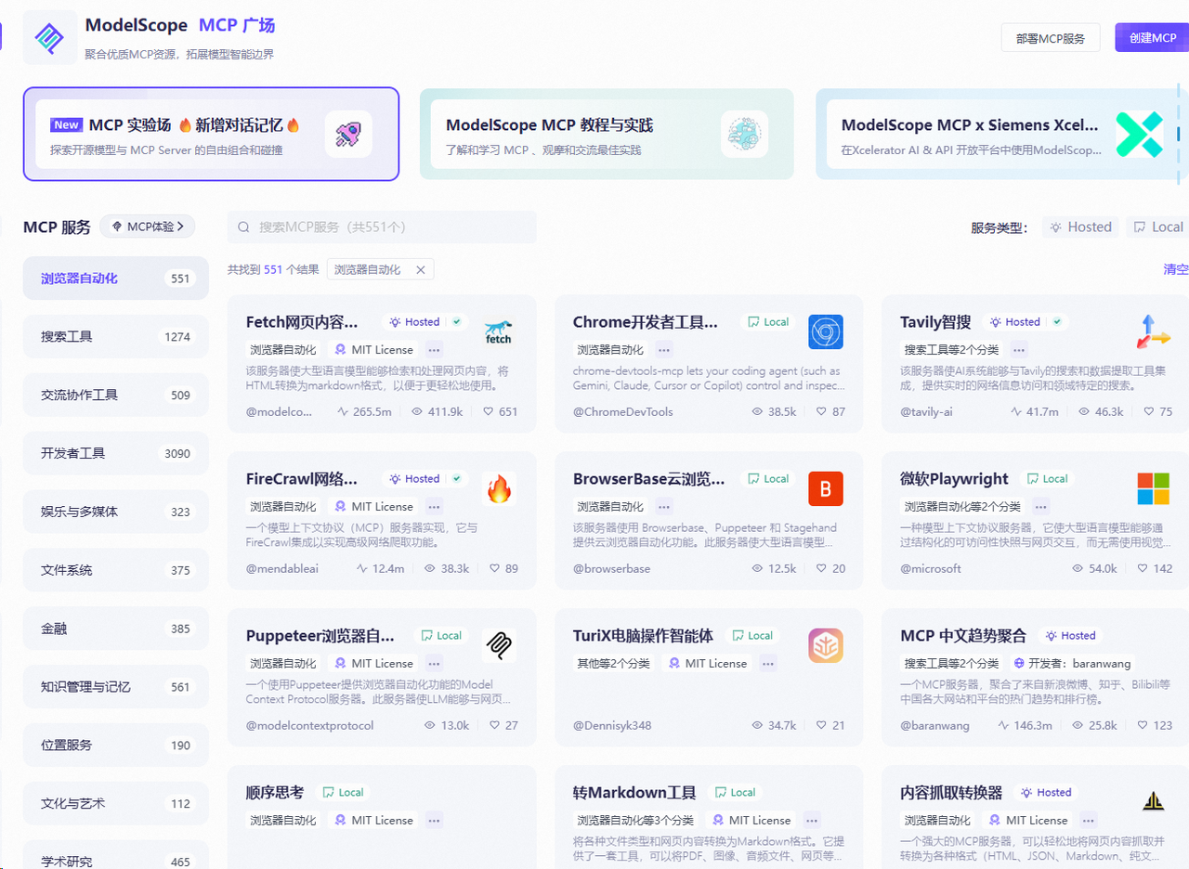
Task: Expand more tags on 转Markdown工具 card
Action: point(812,821)
